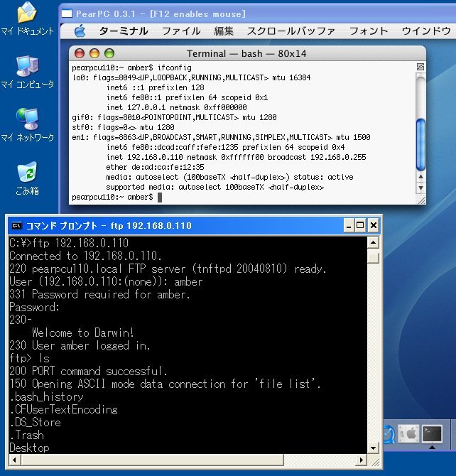The image size is (456, 476).
Task: Click the yellow minimize button of Terminal window
Action: click(94, 53)
